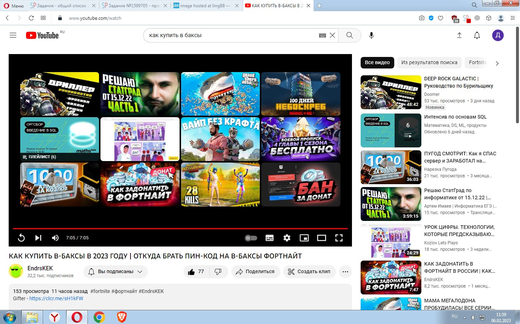
Task: Click the #EndrsKEK hashtag
Action: 151,291
